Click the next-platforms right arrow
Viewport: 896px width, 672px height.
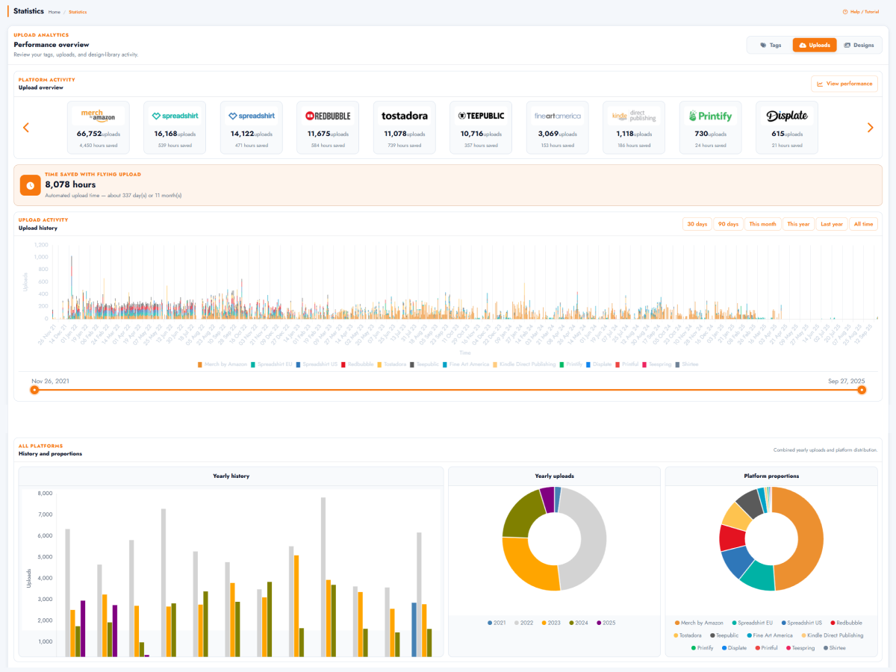870,128
